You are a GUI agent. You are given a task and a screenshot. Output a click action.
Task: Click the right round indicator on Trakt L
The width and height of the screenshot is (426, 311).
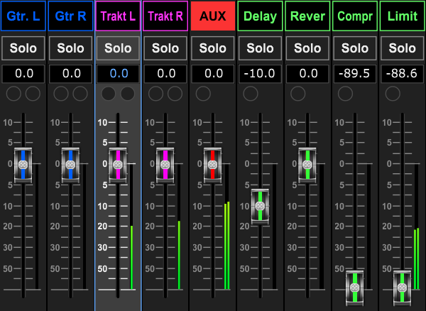[128, 94]
